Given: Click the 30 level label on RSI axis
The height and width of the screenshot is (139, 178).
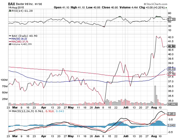Looking at the screenshot, I should pyautogui.click(x=170, y=26).
